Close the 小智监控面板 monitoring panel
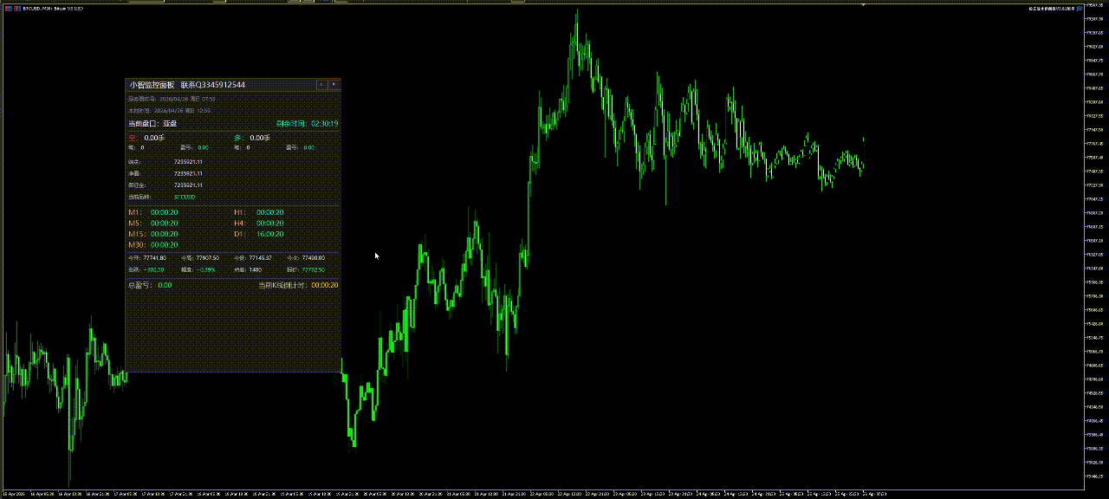 pyautogui.click(x=334, y=85)
